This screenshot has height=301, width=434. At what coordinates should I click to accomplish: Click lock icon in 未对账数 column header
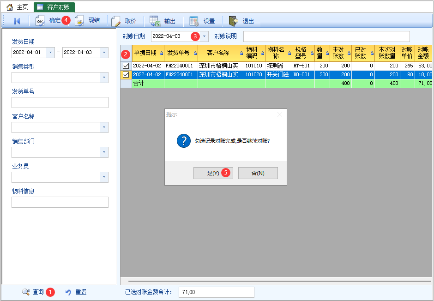click(x=350, y=53)
